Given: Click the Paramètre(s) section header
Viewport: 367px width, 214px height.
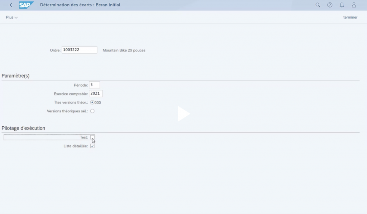Looking at the screenshot, I should (15, 76).
